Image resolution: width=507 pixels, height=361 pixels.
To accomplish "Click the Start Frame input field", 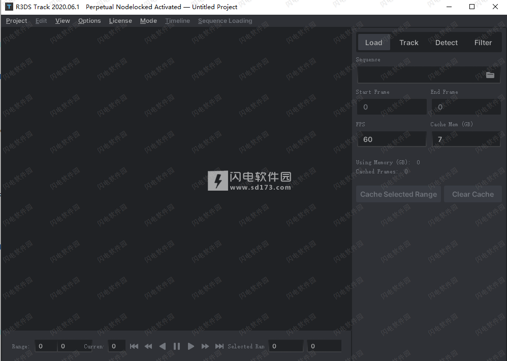I will pos(392,107).
